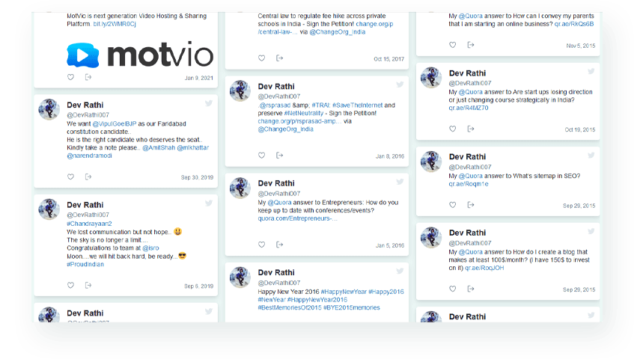Open the qr.ae/Roqm1e link

pyautogui.click(x=469, y=184)
